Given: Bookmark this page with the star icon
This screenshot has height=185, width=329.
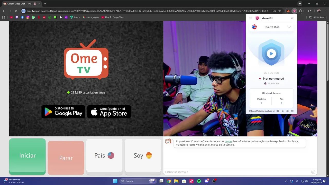Looking at the screenshot, I should point(280,11).
